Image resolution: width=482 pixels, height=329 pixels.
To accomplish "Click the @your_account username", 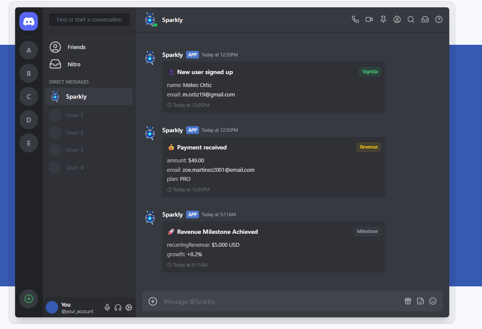I will (77, 311).
